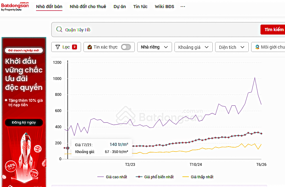
Task: Click the Quận Tây Hồ search field
Action: click(156, 30)
